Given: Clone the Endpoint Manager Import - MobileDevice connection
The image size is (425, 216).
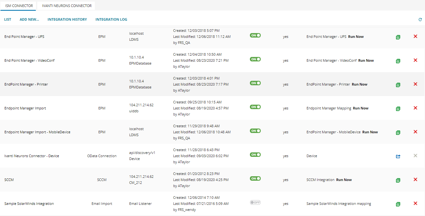Looking at the screenshot, I should (398, 133).
